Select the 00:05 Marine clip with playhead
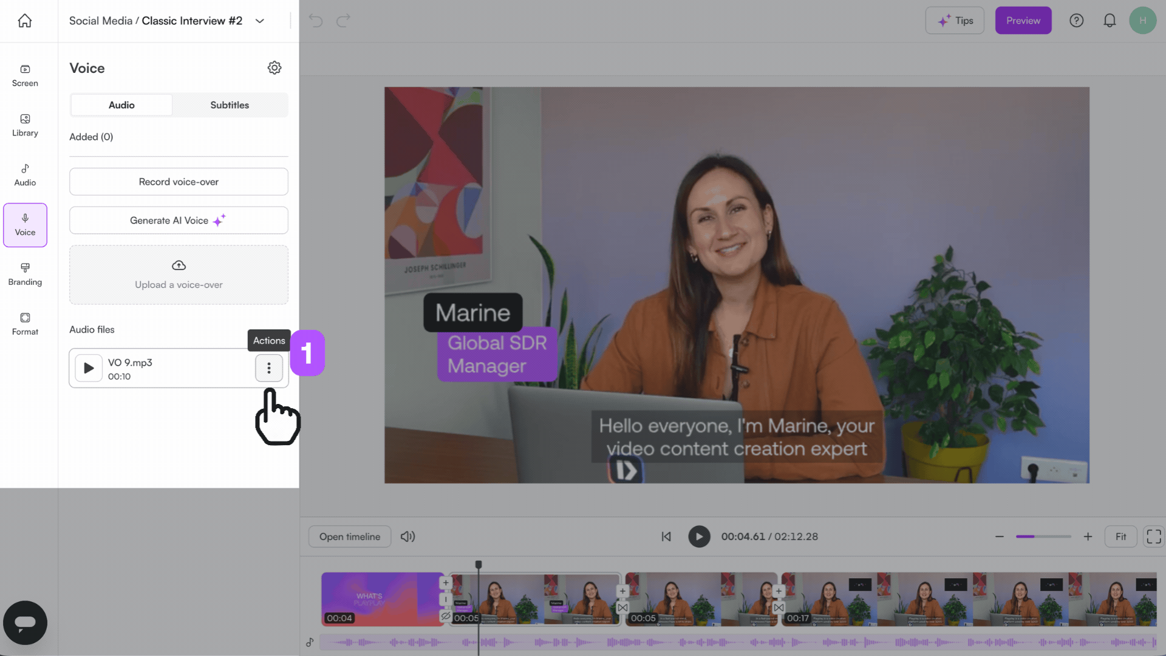The width and height of the screenshot is (1166, 656). pyautogui.click(x=536, y=600)
